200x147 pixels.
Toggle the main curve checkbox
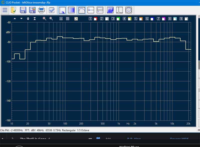click(76, 19)
